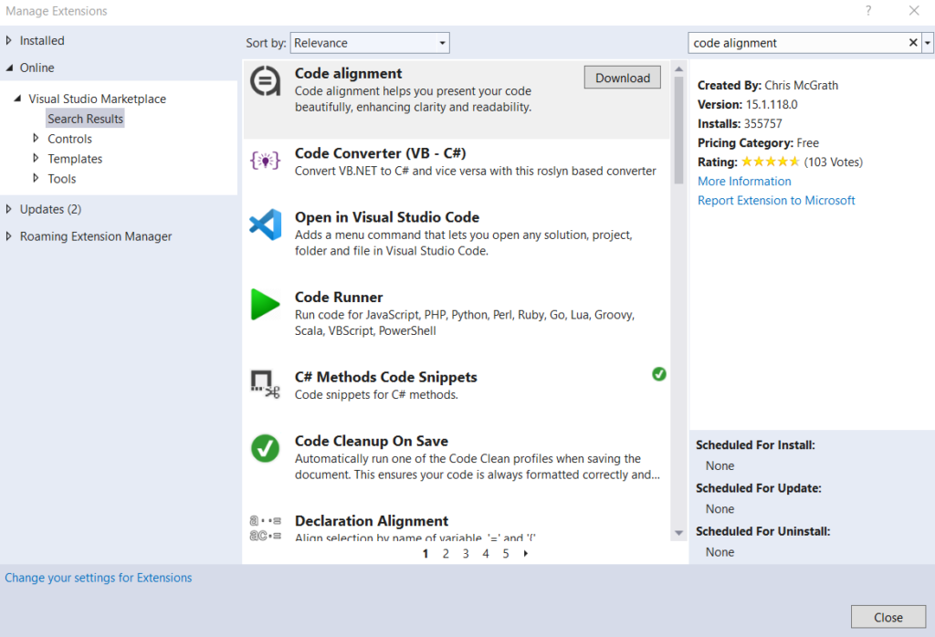This screenshot has height=637, width=935.
Task: Expand the Updates (2) category
Action: click(8, 209)
